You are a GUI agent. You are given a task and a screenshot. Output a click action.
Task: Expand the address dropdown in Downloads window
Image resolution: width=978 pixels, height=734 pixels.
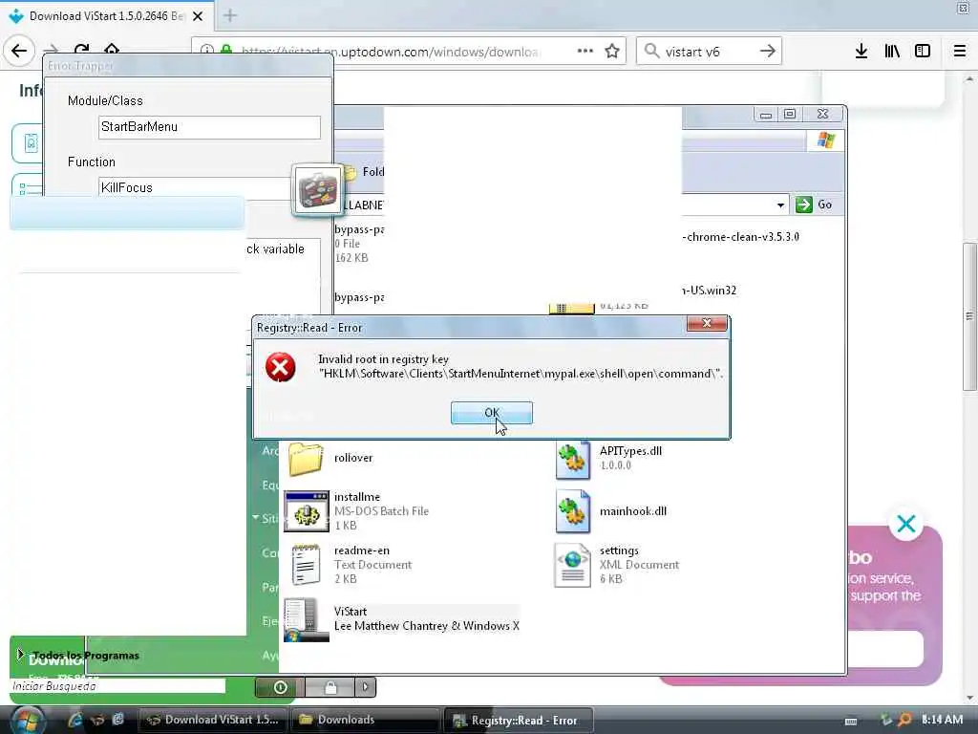coord(780,205)
